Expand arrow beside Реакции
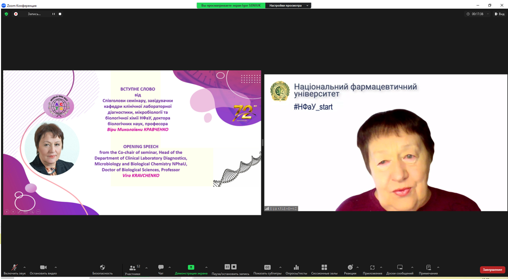Screen dimensions: 508x279 click(x=357, y=268)
